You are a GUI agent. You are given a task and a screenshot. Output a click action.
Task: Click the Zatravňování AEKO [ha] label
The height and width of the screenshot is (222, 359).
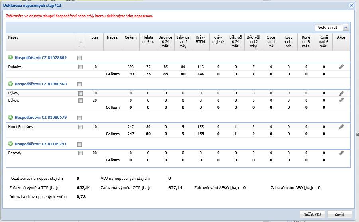217,187
